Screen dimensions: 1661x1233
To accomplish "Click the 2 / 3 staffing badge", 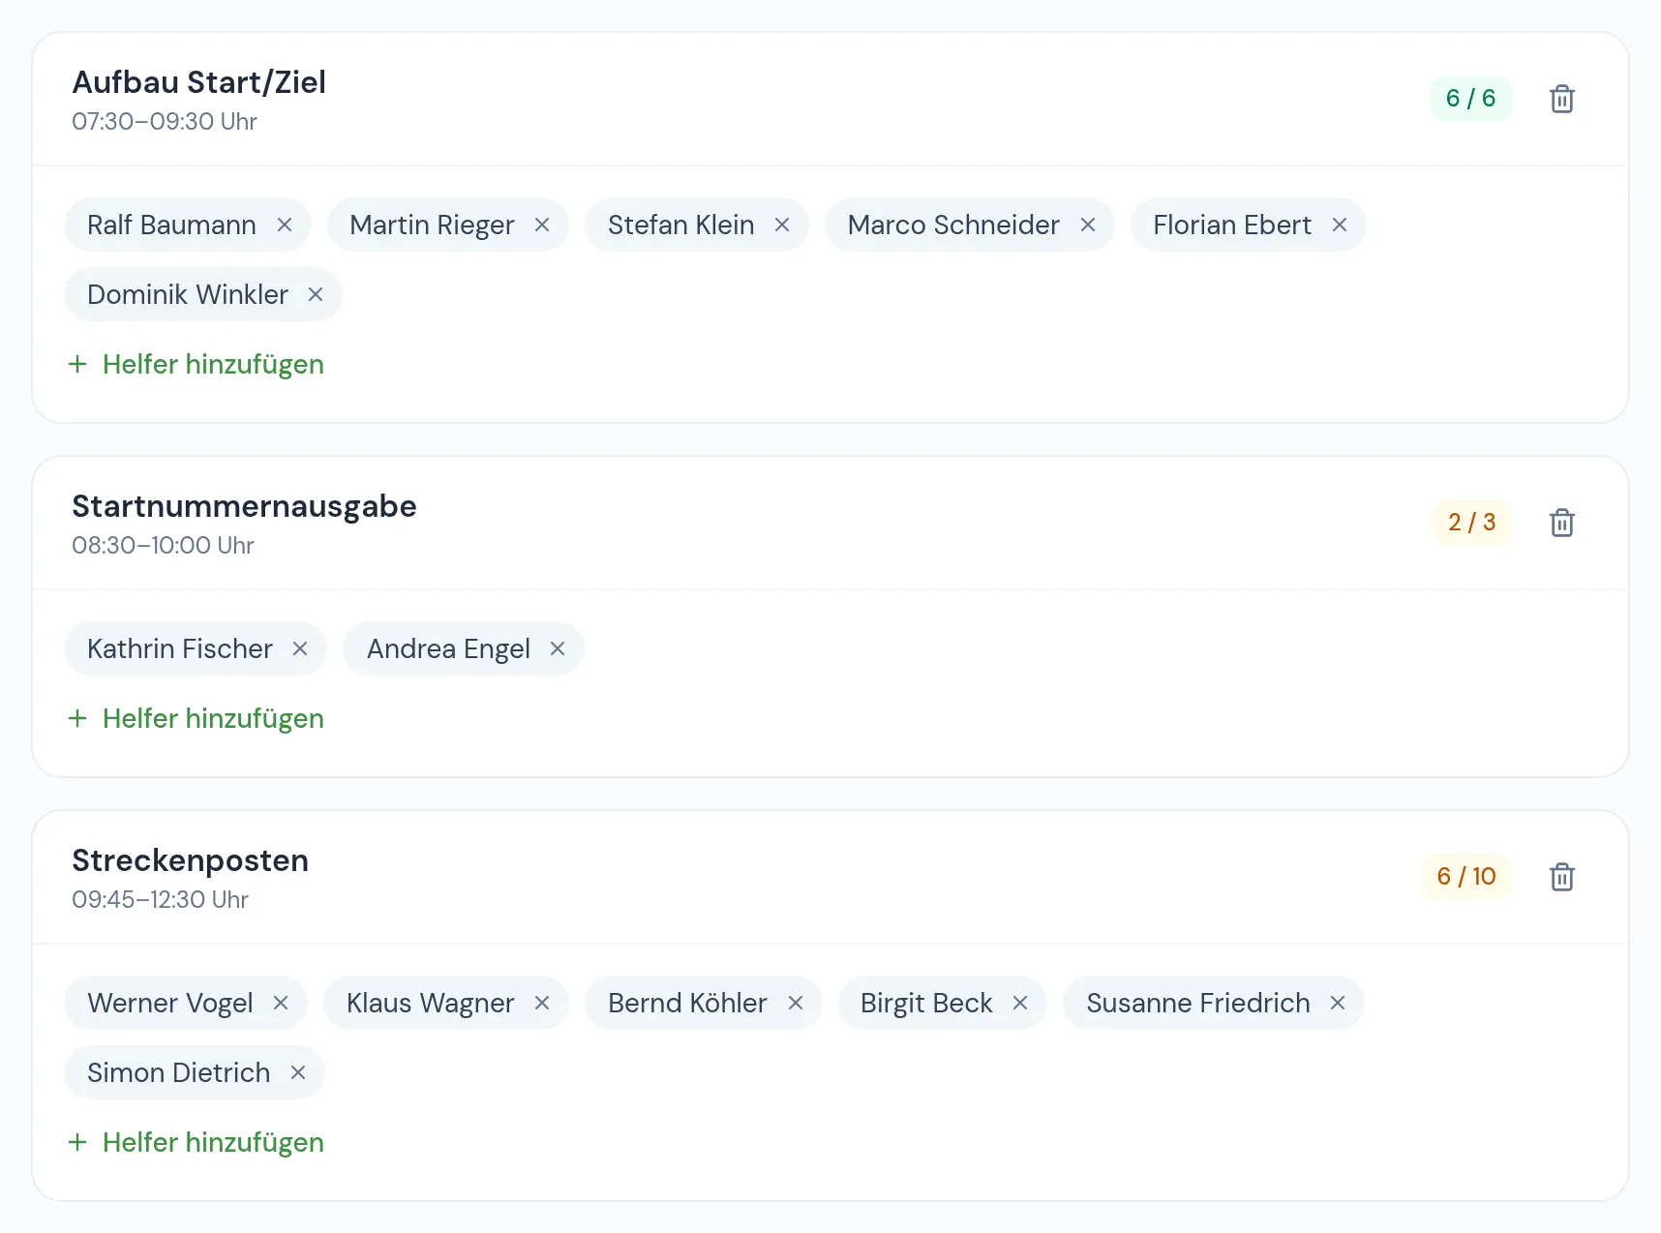I will pos(1471,523).
